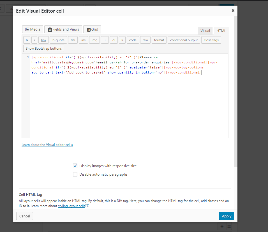Insert an ol list tag
This screenshot has width=268, height=232.
[x=114, y=40]
